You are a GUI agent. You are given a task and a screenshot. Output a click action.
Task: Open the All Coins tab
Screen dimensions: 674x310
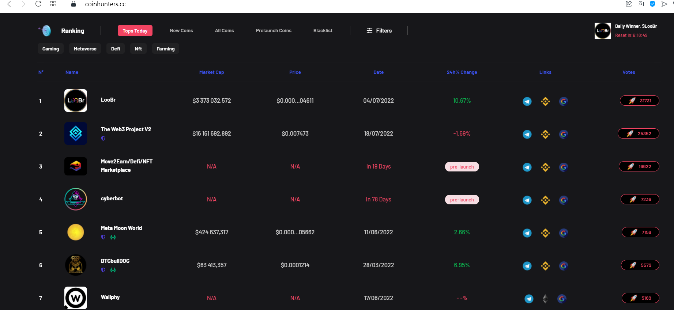coord(225,31)
